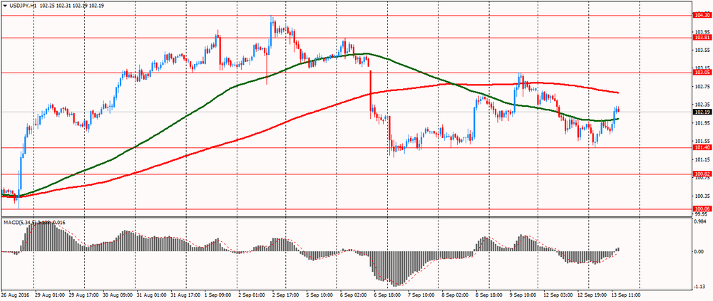Open the chart dropdown arrow beside USDJPY,H1
The width and height of the screenshot is (713, 301).
4,7
